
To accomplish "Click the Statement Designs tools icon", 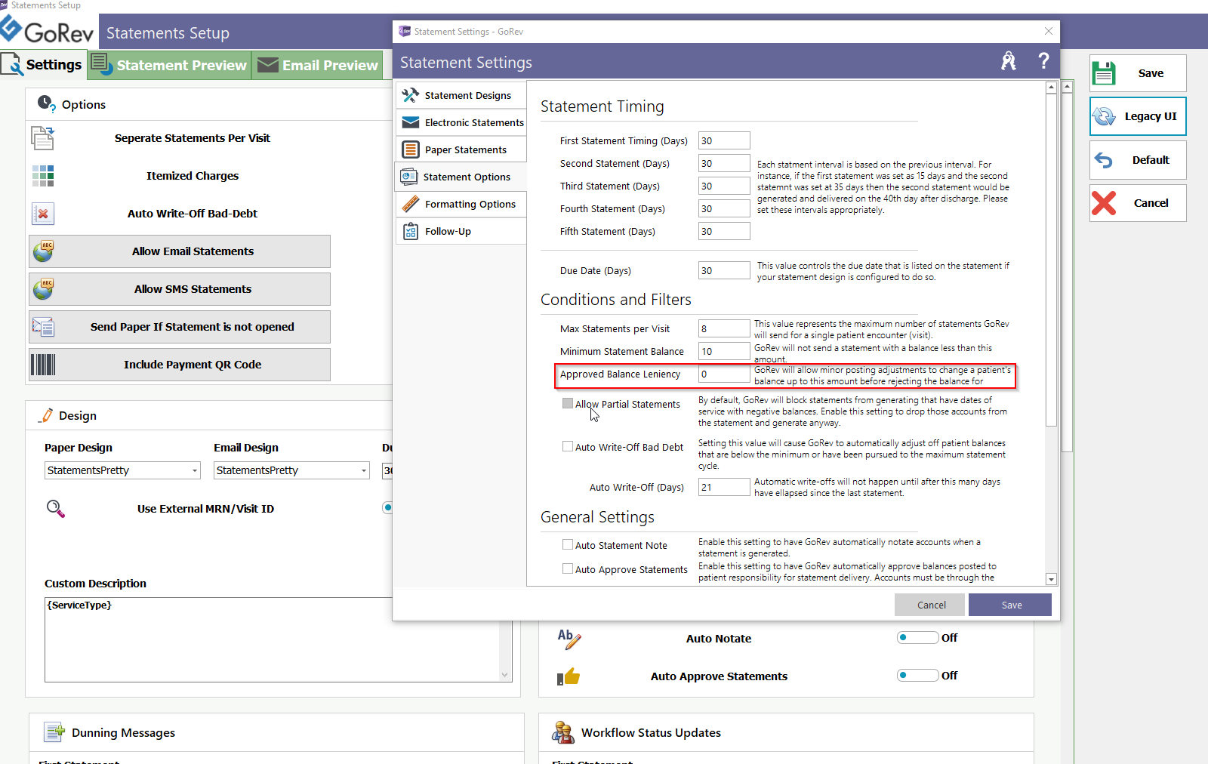I will (x=410, y=95).
